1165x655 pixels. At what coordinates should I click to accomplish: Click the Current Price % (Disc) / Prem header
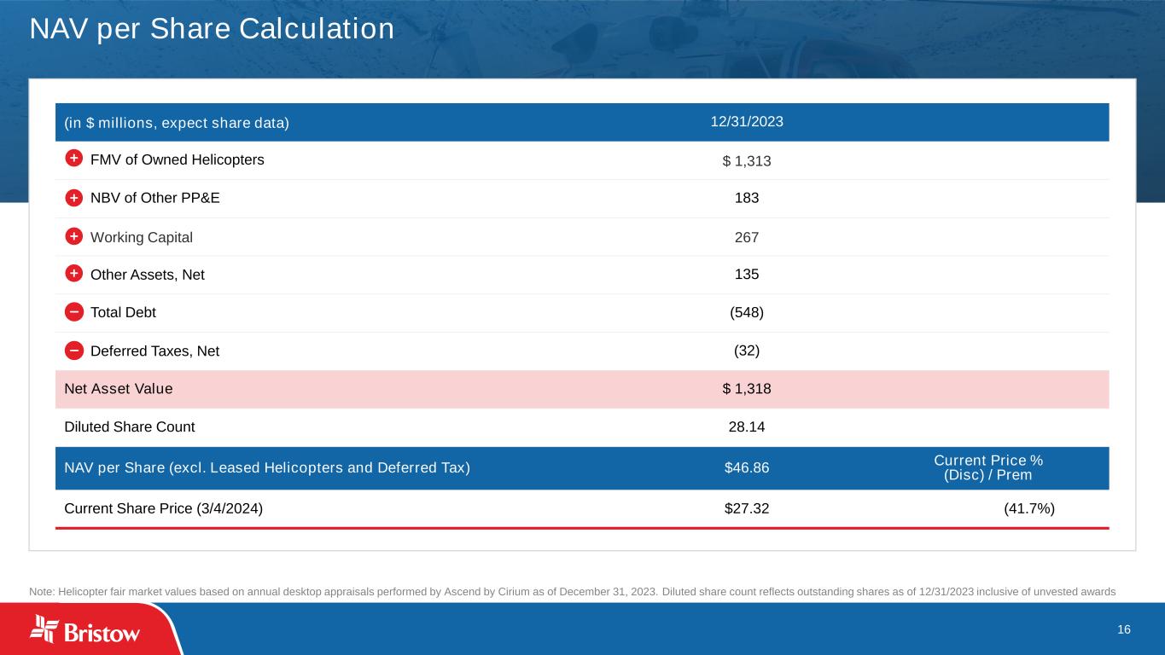988,467
